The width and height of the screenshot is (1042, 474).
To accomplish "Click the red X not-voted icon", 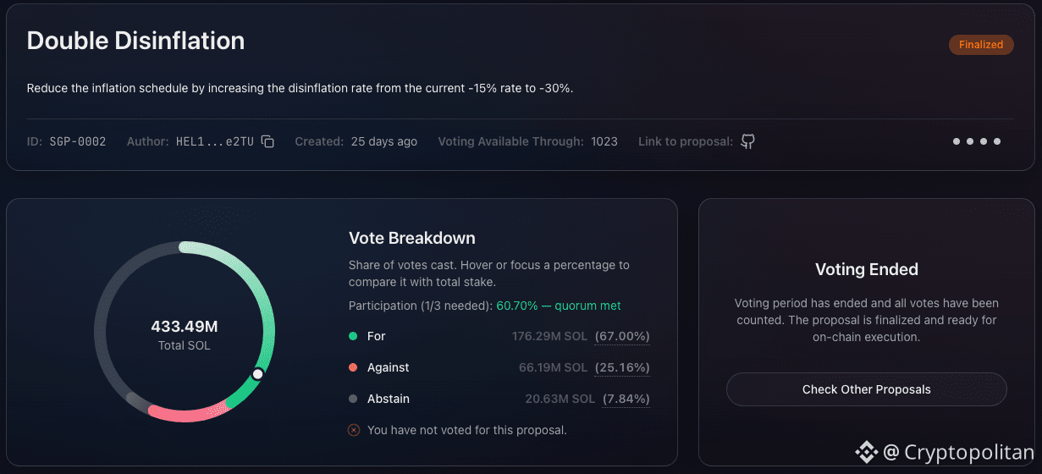I will pos(354,430).
